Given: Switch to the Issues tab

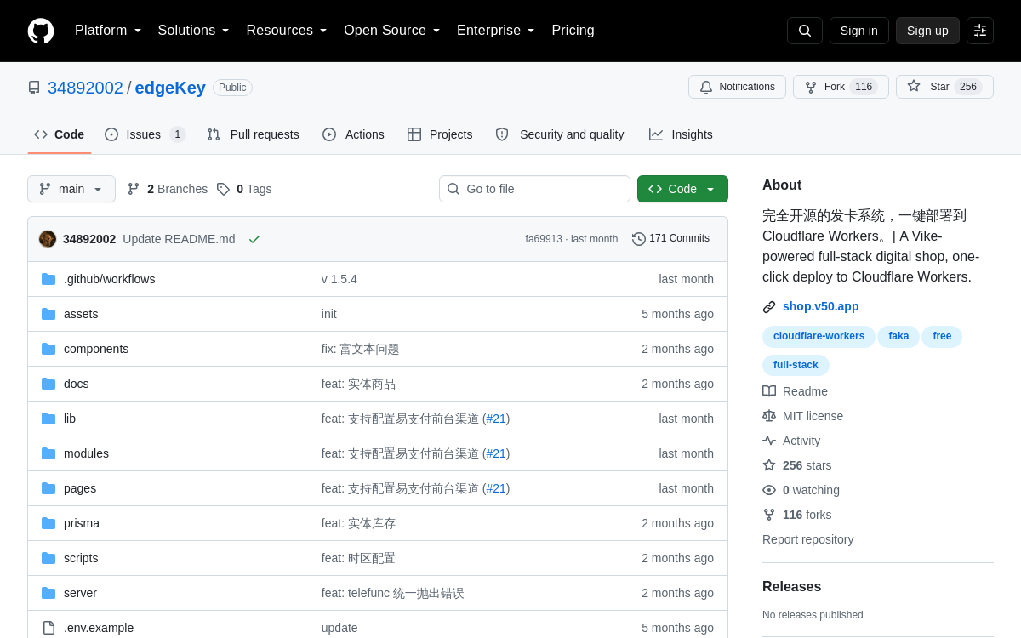Looking at the screenshot, I should 145,134.
